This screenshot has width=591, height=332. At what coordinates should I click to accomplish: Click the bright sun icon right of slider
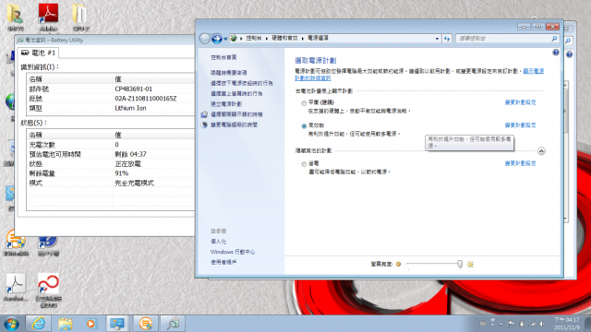[x=470, y=265]
